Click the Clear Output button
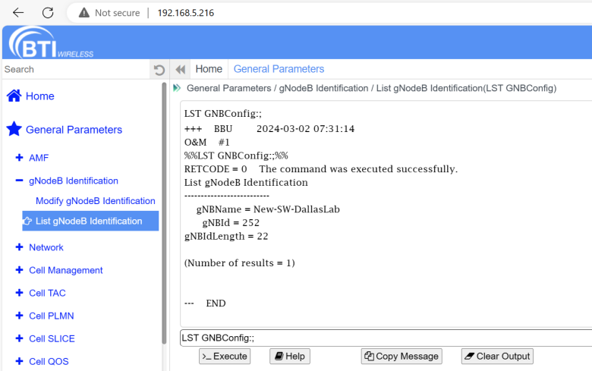 (x=497, y=357)
